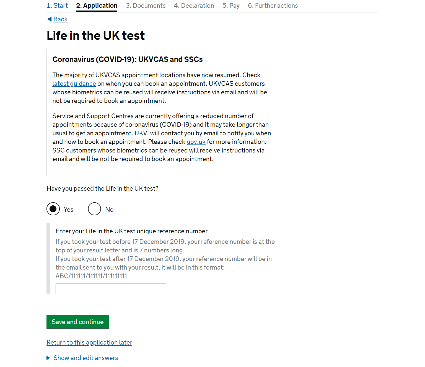
Task: Open the 4. Declaration step
Action: (194, 6)
